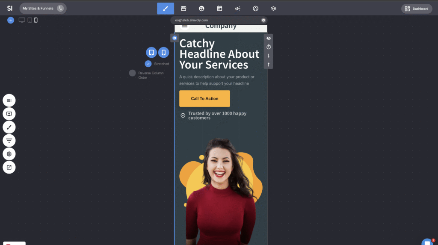Open the store icon in top navigation
Screen dimensions: 438x245
tap(183, 9)
